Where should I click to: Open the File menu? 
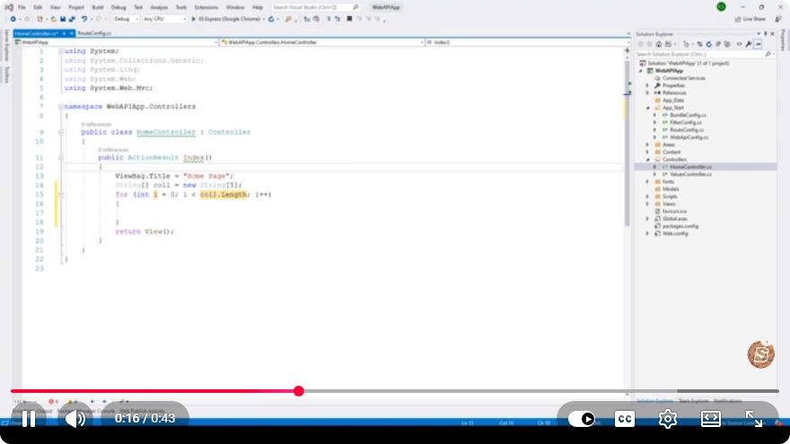pos(22,7)
